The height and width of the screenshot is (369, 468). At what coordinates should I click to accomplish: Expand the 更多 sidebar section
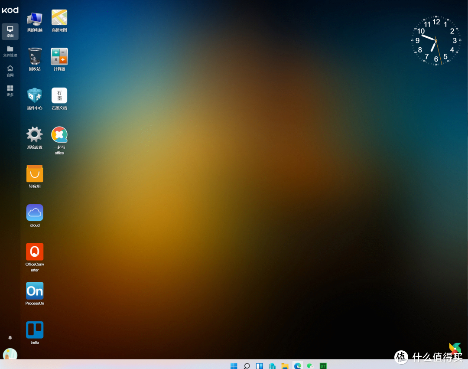point(10,90)
